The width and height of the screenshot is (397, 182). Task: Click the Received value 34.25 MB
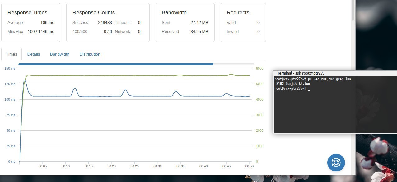tap(199, 32)
